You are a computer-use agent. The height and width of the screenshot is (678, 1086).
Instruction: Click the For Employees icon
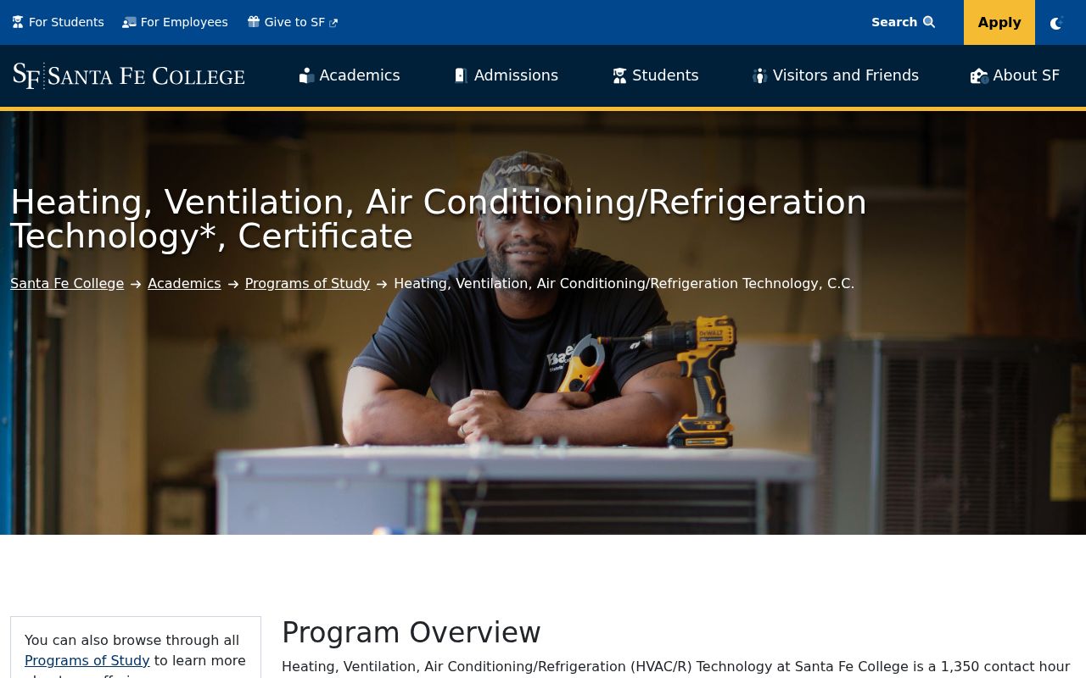129,22
